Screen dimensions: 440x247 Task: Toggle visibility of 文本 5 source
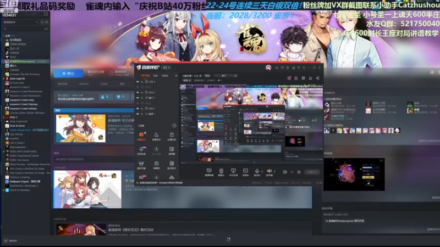[x=137, y=82]
